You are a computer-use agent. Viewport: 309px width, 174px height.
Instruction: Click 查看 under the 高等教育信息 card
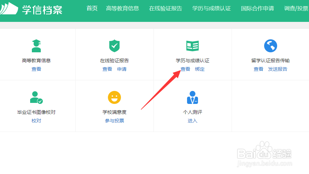36,69
